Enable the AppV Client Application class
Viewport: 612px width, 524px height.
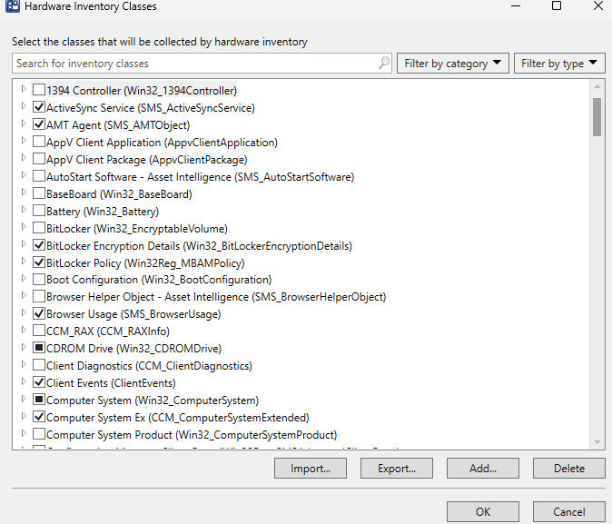coord(39,142)
